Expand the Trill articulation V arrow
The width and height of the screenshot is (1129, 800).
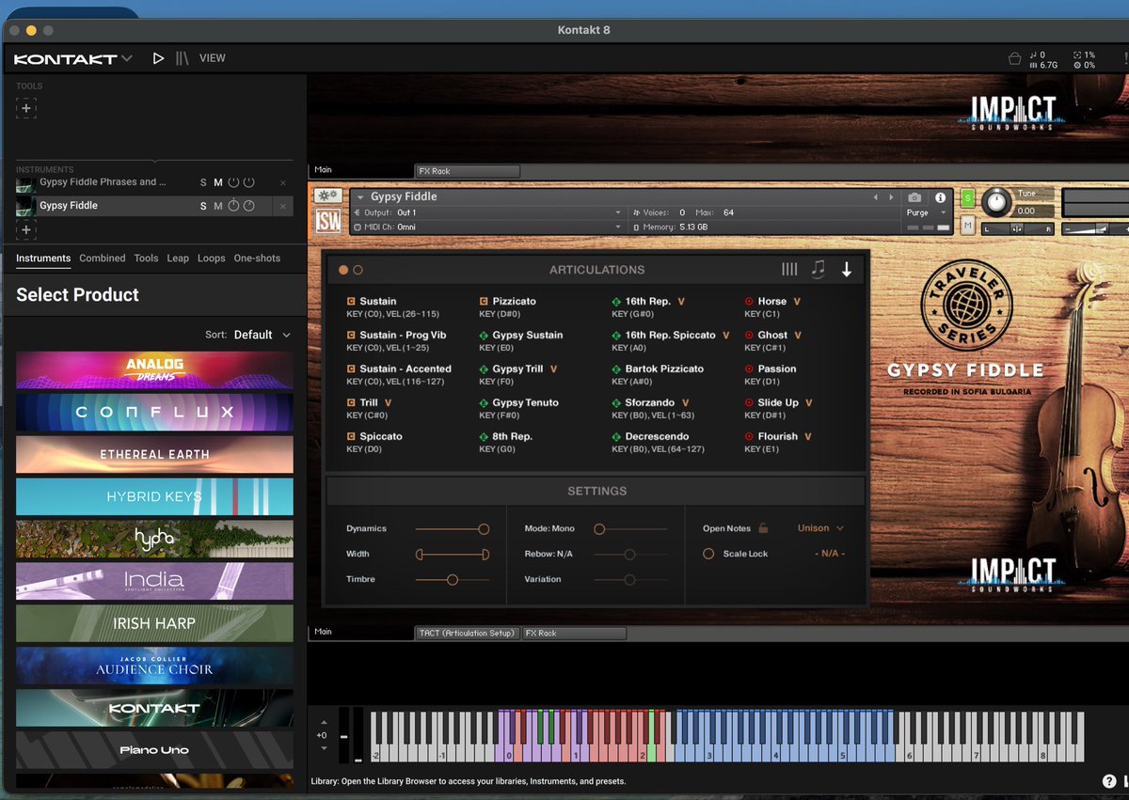388,403
